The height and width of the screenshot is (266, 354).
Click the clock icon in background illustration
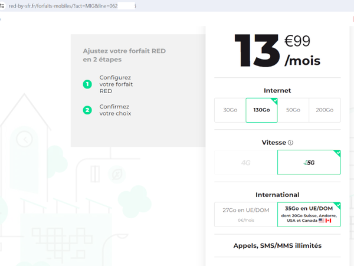(x=24, y=139)
